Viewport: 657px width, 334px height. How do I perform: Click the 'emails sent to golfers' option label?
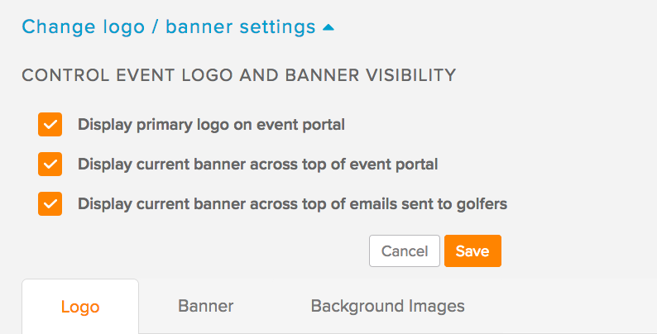tap(292, 204)
